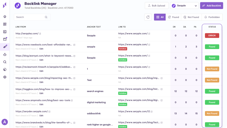227x128 pixels.
Task: Click Edit for the ampmails.com backlink
Action: [x=41, y=104]
